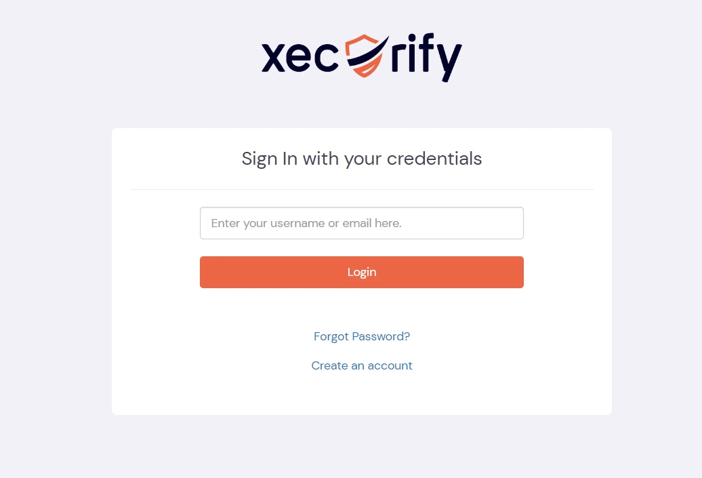702x478 pixels.
Task: Click the divider below the sign-in heading
Action: [x=362, y=187]
